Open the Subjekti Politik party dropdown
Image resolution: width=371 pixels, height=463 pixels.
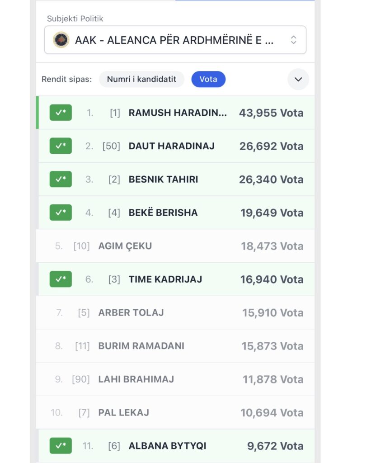coord(174,40)
